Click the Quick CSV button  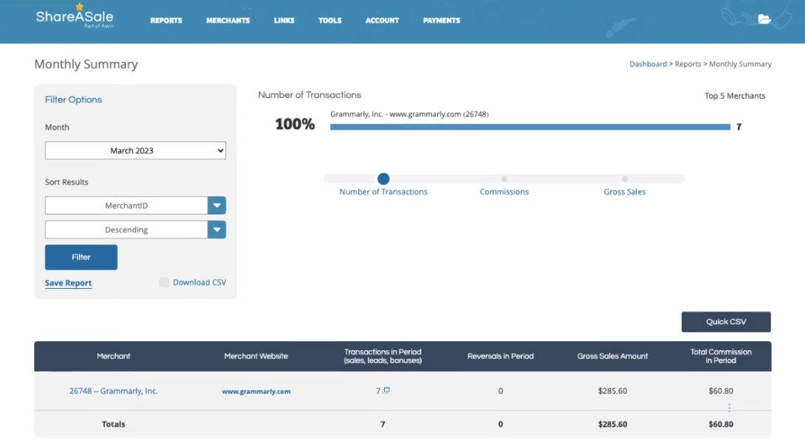(726, 322)
